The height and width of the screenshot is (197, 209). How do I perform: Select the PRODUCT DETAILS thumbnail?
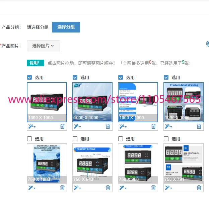(92, 163)
